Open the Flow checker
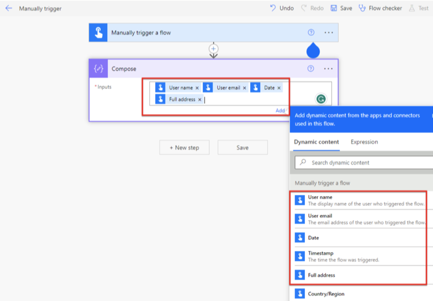This screenshot has height=301, width=433. coord(380,8)
